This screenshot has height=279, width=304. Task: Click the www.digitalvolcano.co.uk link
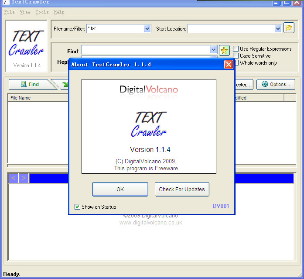coord(151,223)
